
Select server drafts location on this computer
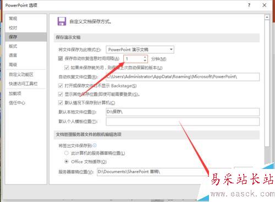67,153
